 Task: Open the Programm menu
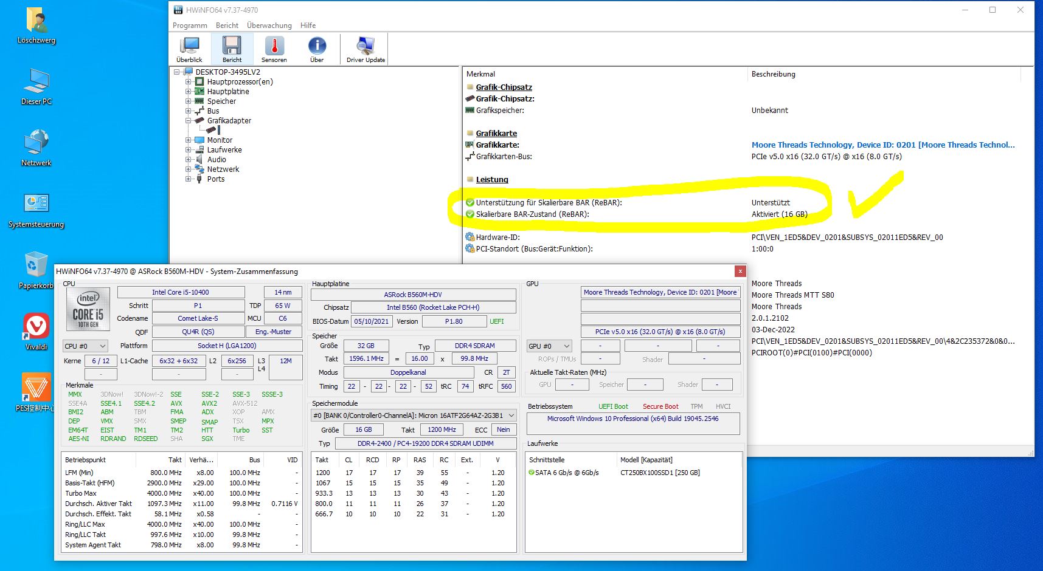(x=190, y=26)
